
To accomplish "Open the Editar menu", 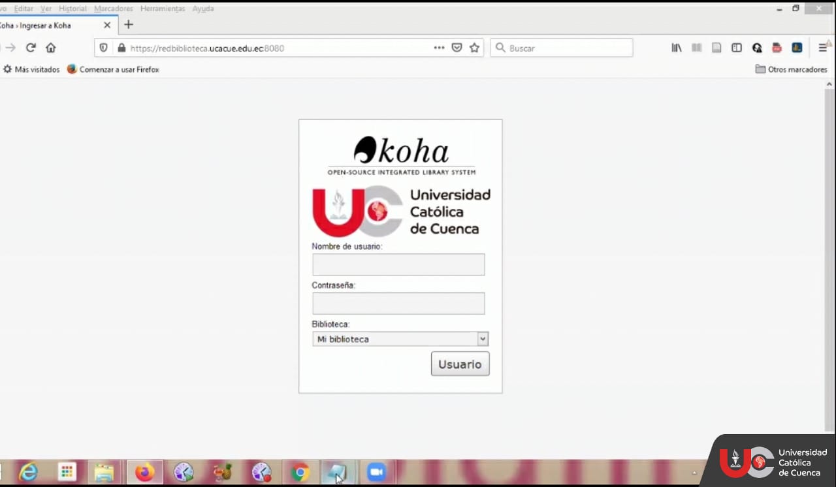I will pyautogui.click(x=24, y=8).
